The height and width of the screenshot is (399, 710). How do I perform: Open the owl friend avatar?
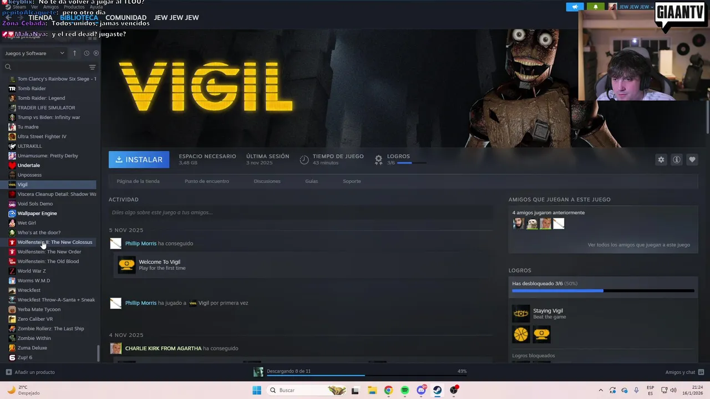pos(532,223)
